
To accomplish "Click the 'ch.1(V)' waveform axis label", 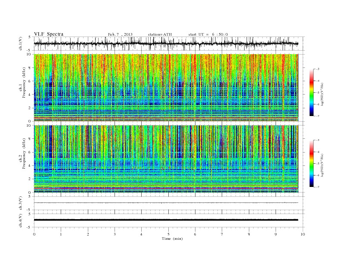I will (x=21, y=43).
